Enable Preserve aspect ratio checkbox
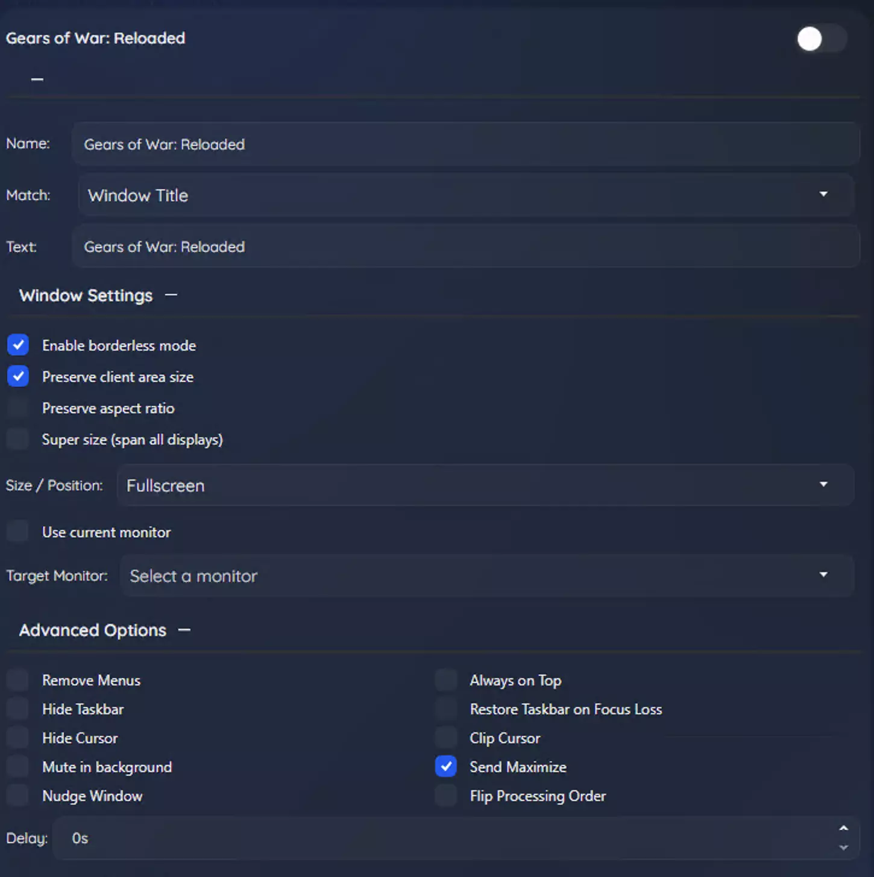Image resolution: width=874 pixels, height=877 pixels. click(18, 408)
